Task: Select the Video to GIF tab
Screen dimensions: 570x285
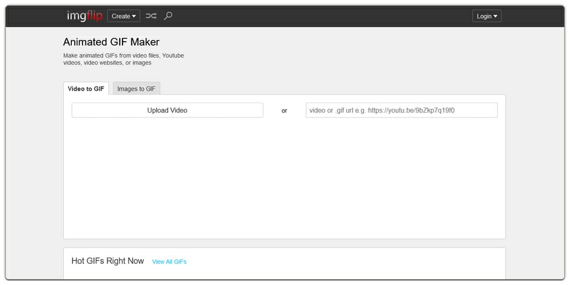Action: 86,89
